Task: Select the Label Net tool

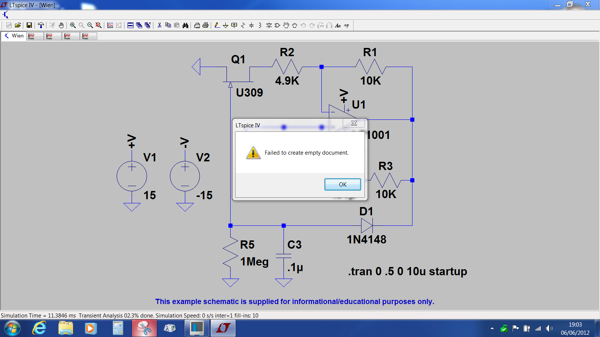Action: coord(234,25)
